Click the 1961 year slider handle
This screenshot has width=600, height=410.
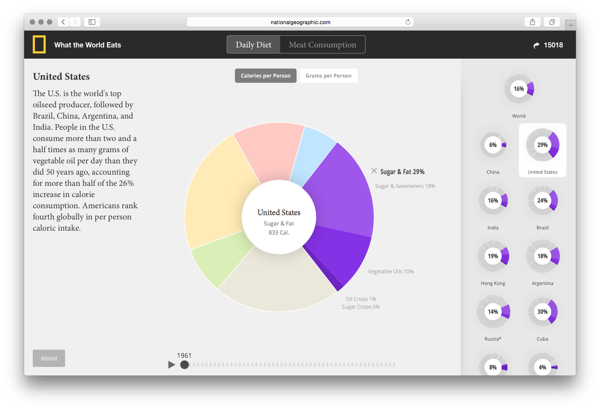184,365
